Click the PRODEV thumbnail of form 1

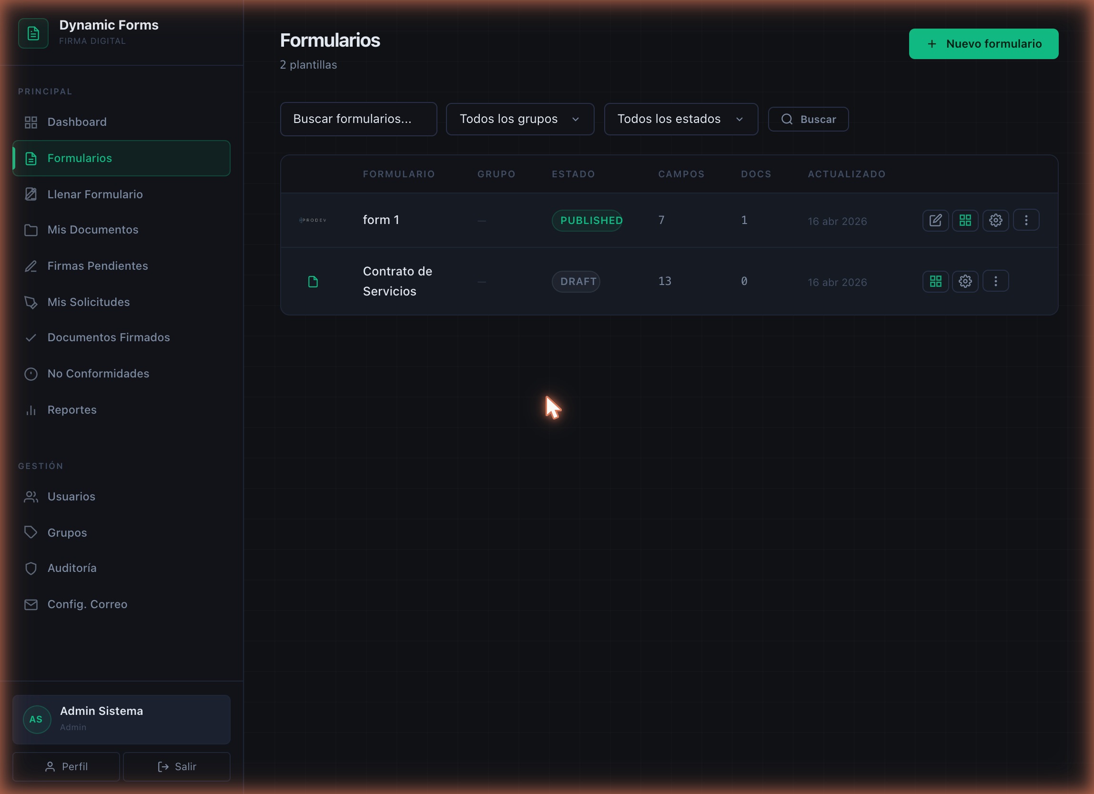[313, 220]
